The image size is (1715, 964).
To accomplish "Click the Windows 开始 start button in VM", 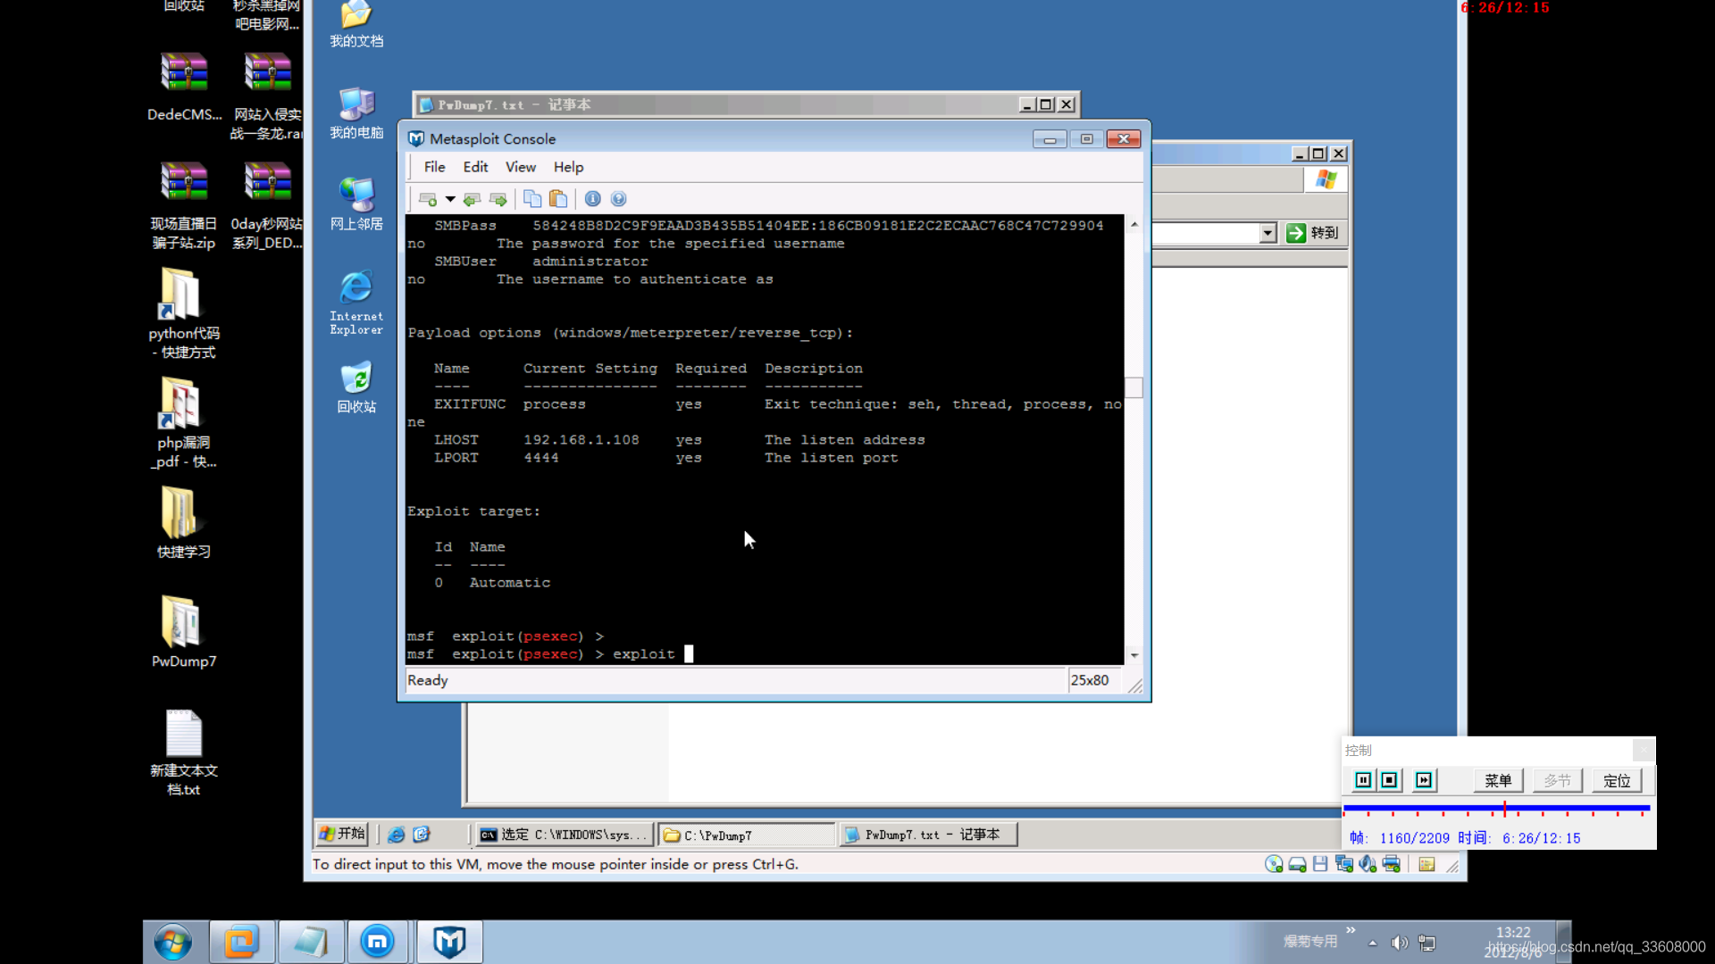I will pyautogui.click(x=342, y=834).
